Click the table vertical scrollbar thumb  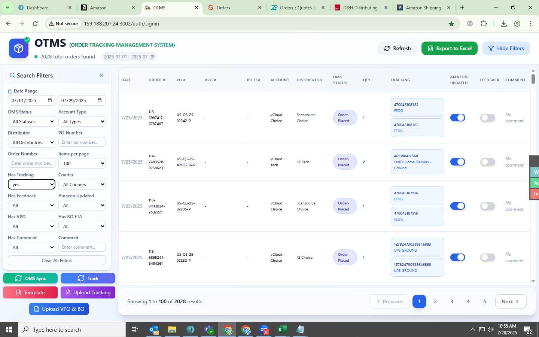[x=533, y=79]
